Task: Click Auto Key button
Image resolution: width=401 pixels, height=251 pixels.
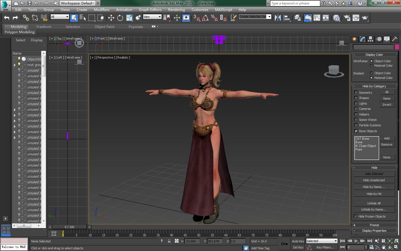Action: [298, 241]
